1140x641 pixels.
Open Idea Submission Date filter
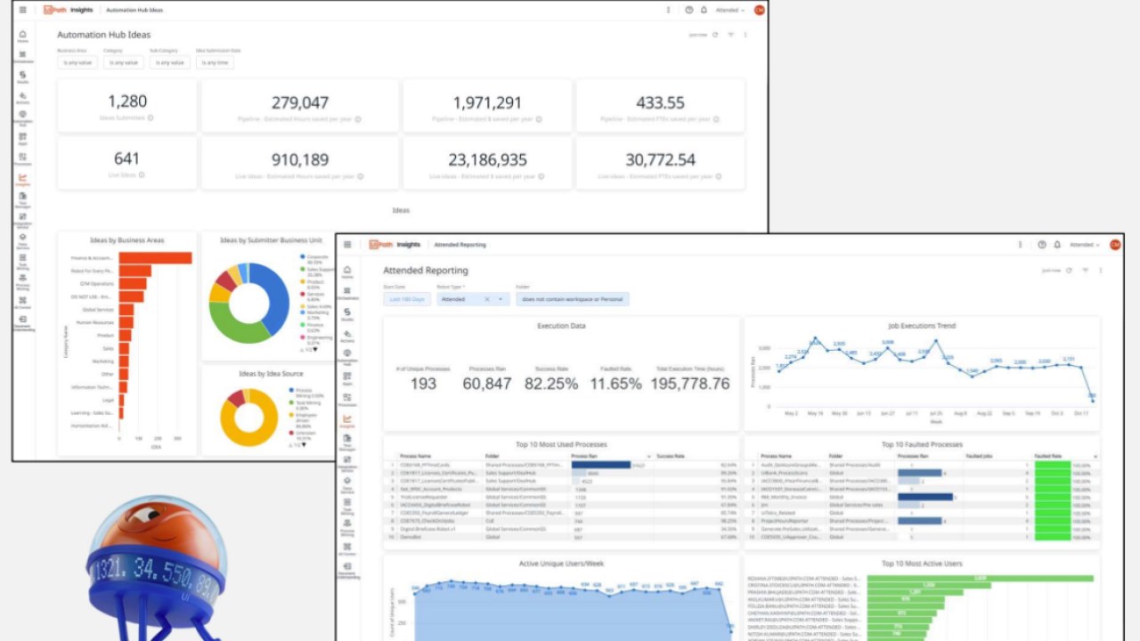click(215, 62)
